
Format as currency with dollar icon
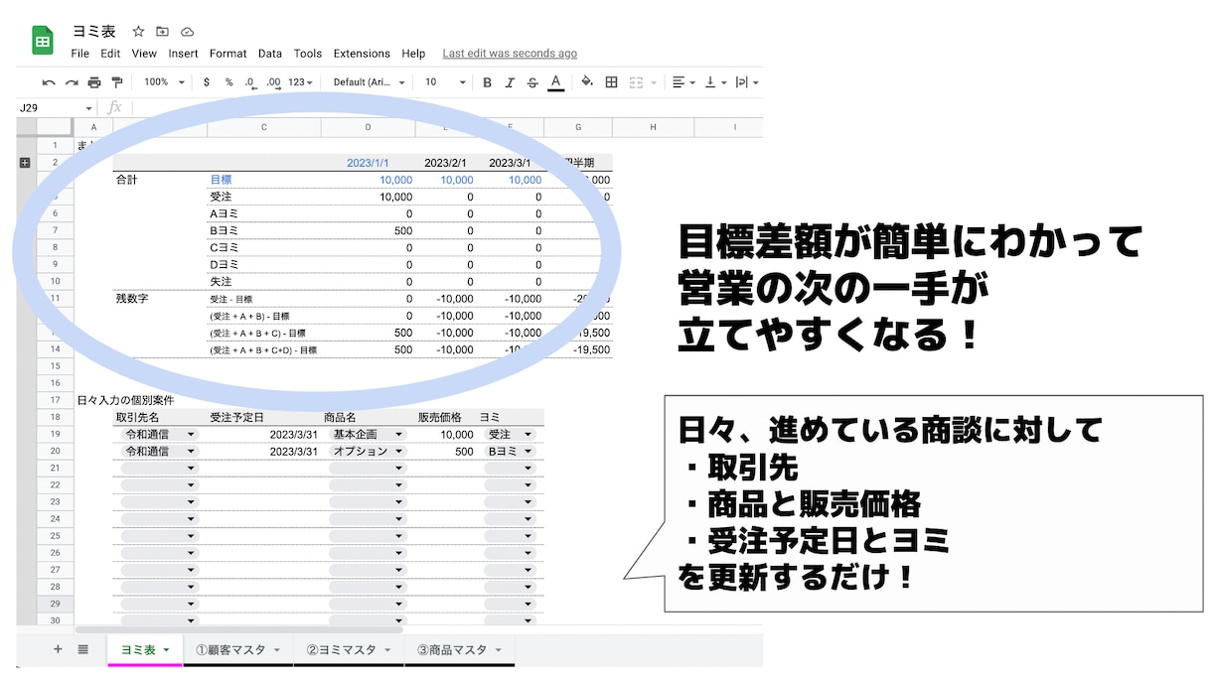click(206, 82)
